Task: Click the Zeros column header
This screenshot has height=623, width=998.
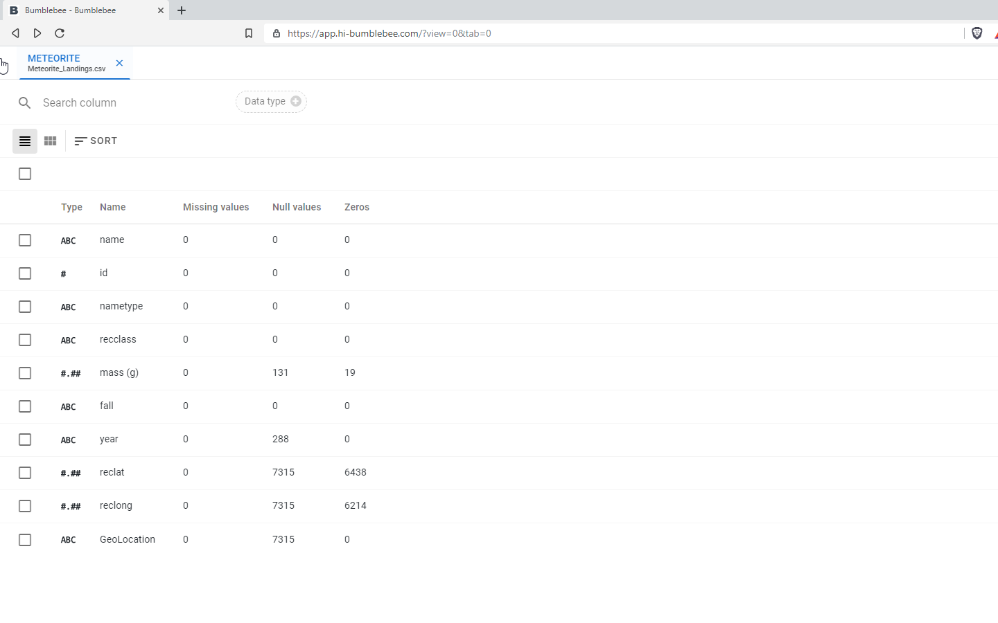Action: (357, 207)
